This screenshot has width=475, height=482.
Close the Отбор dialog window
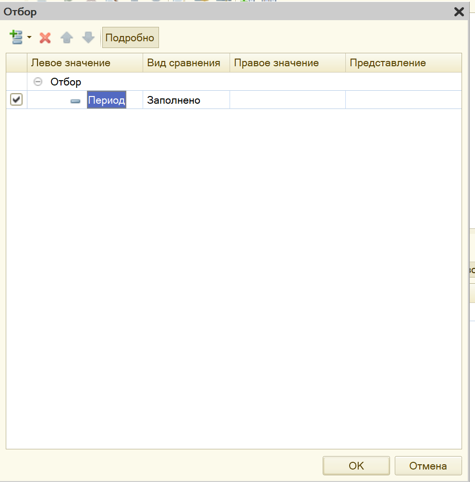459,12
